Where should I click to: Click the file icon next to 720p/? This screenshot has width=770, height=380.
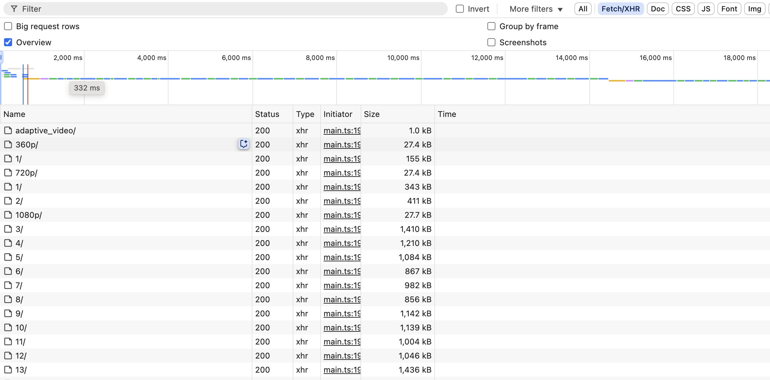[x=8, y=173]
